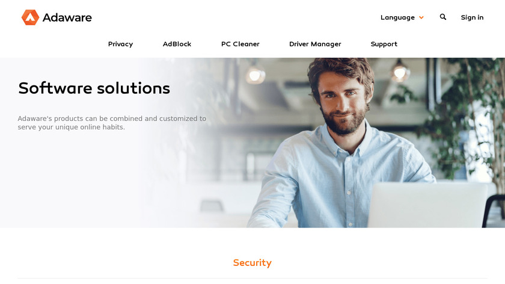The image size is (505, 284).
Task: Select Support in the navigation bar
Action: [x=384, y=44]
